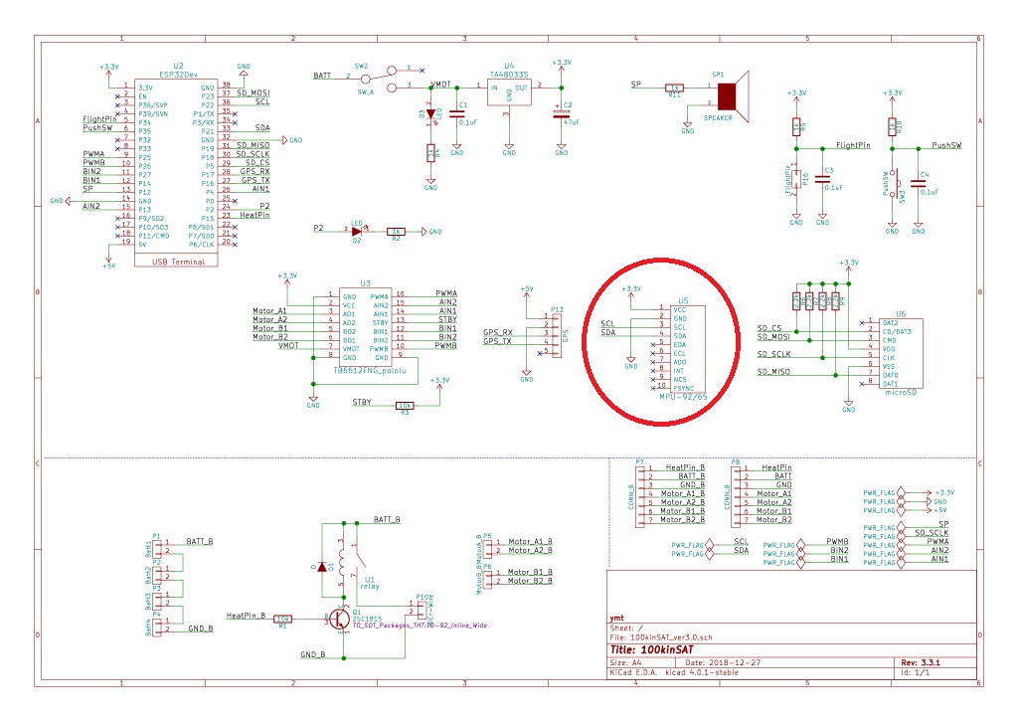Click the U4 TA48033S regulator block

[509, 92]
